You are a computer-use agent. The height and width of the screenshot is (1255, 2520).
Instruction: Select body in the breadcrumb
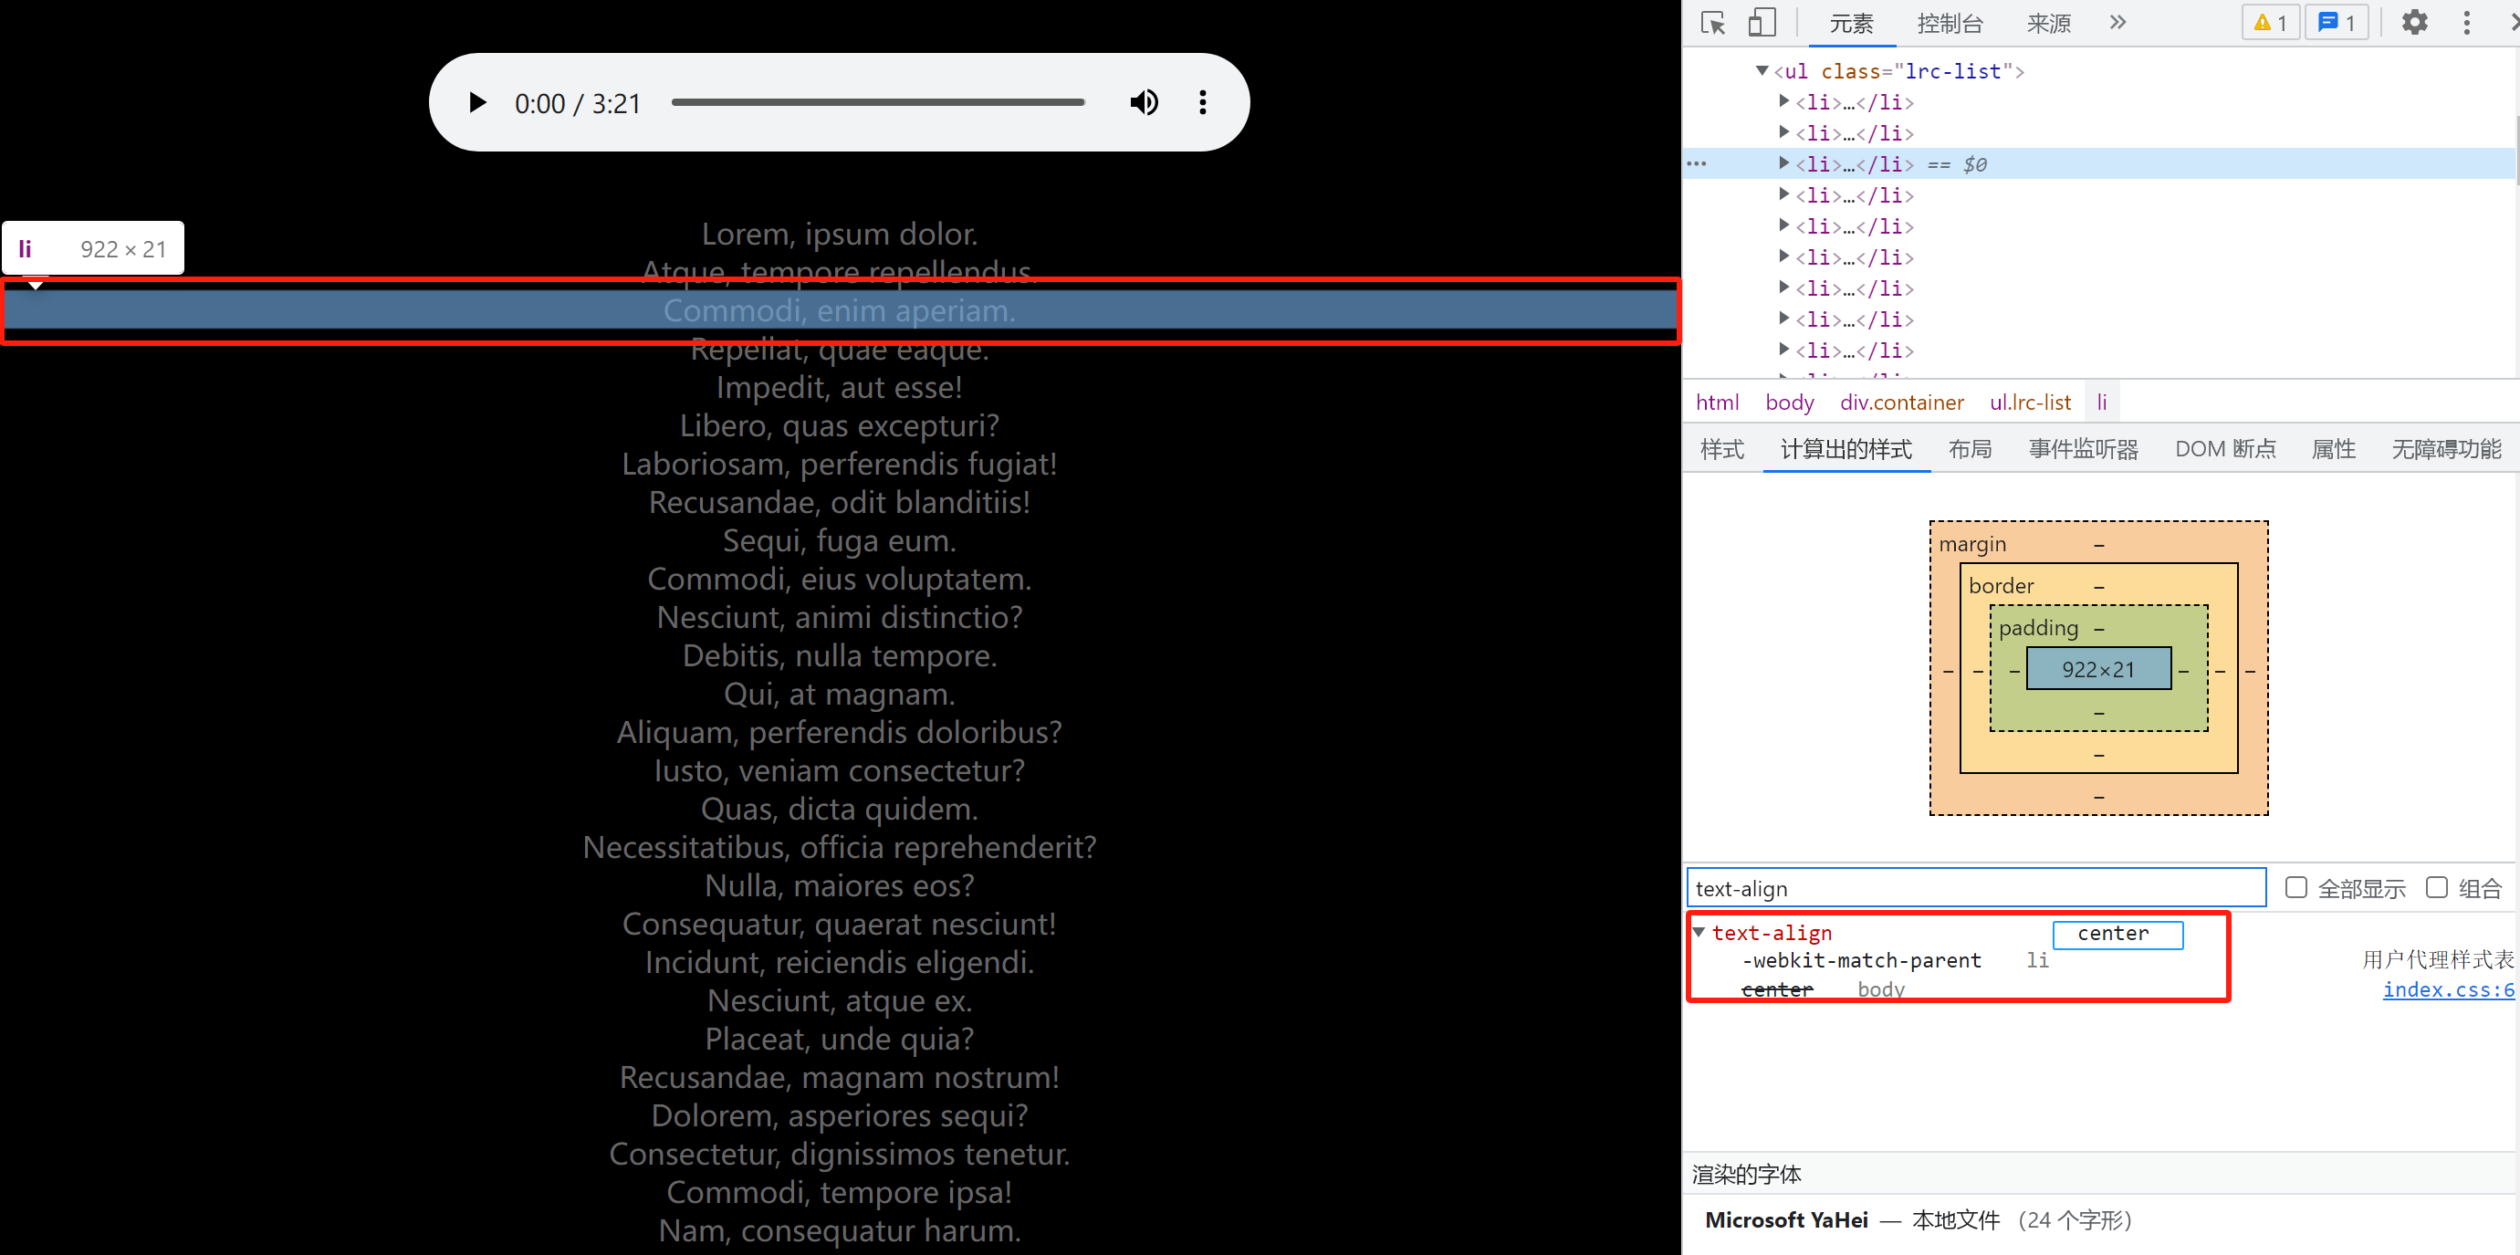pyautogui.click(x=1789, y=402)
